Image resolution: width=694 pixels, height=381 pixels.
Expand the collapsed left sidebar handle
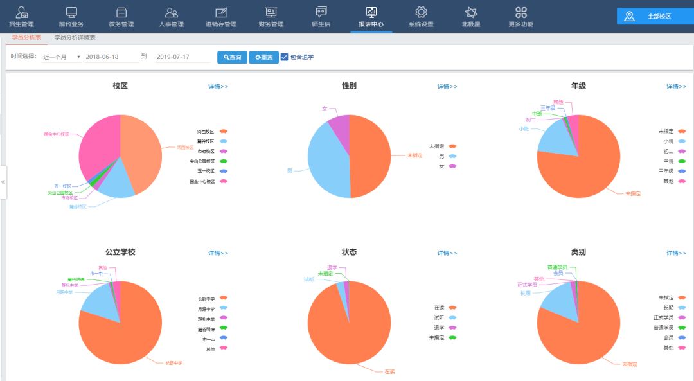coord(3,182)
